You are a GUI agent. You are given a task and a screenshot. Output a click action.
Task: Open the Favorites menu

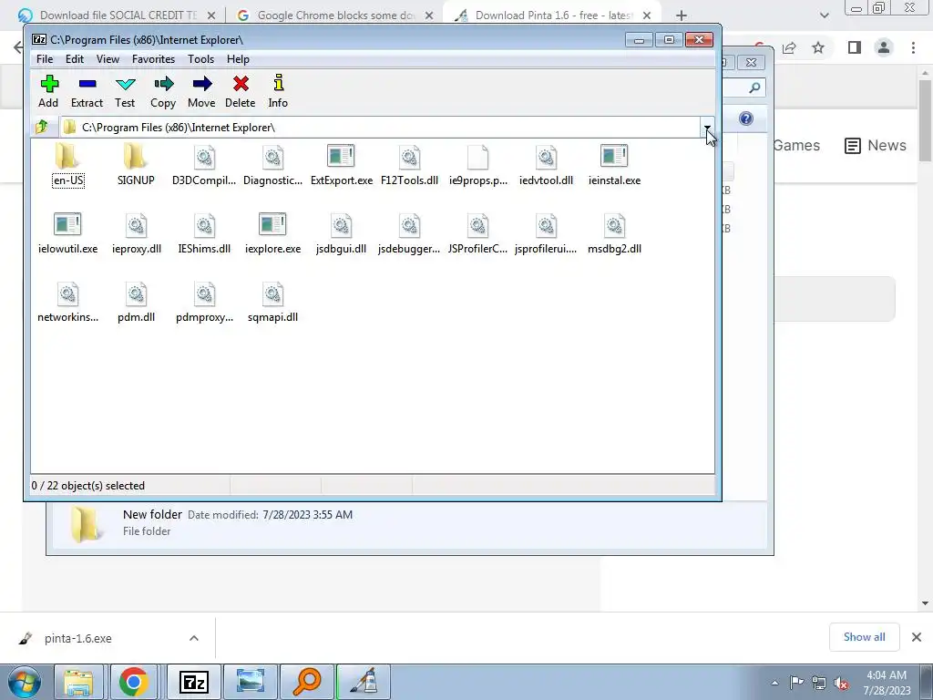pos(153,59)
